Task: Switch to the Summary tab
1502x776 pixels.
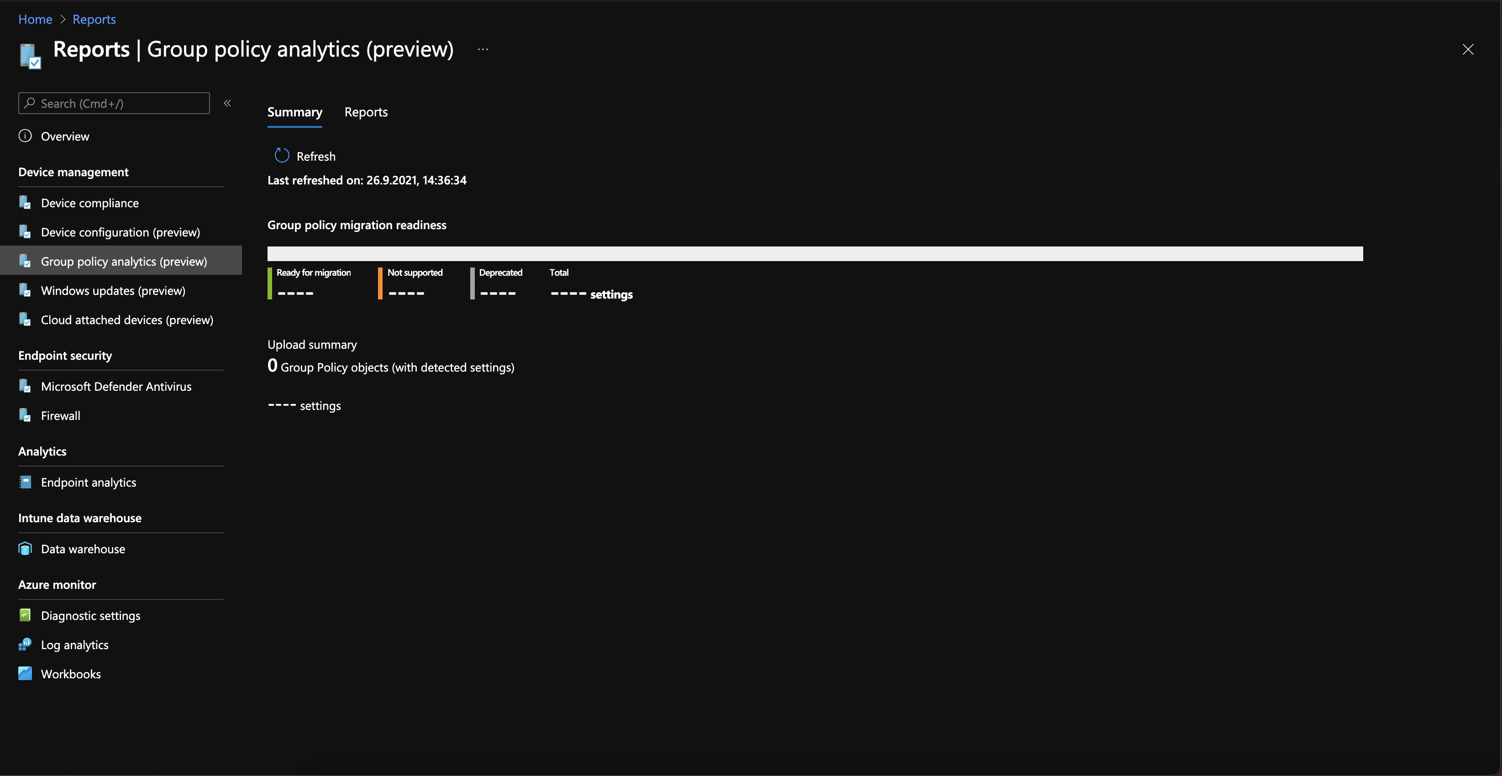Action: coord(294,112)
